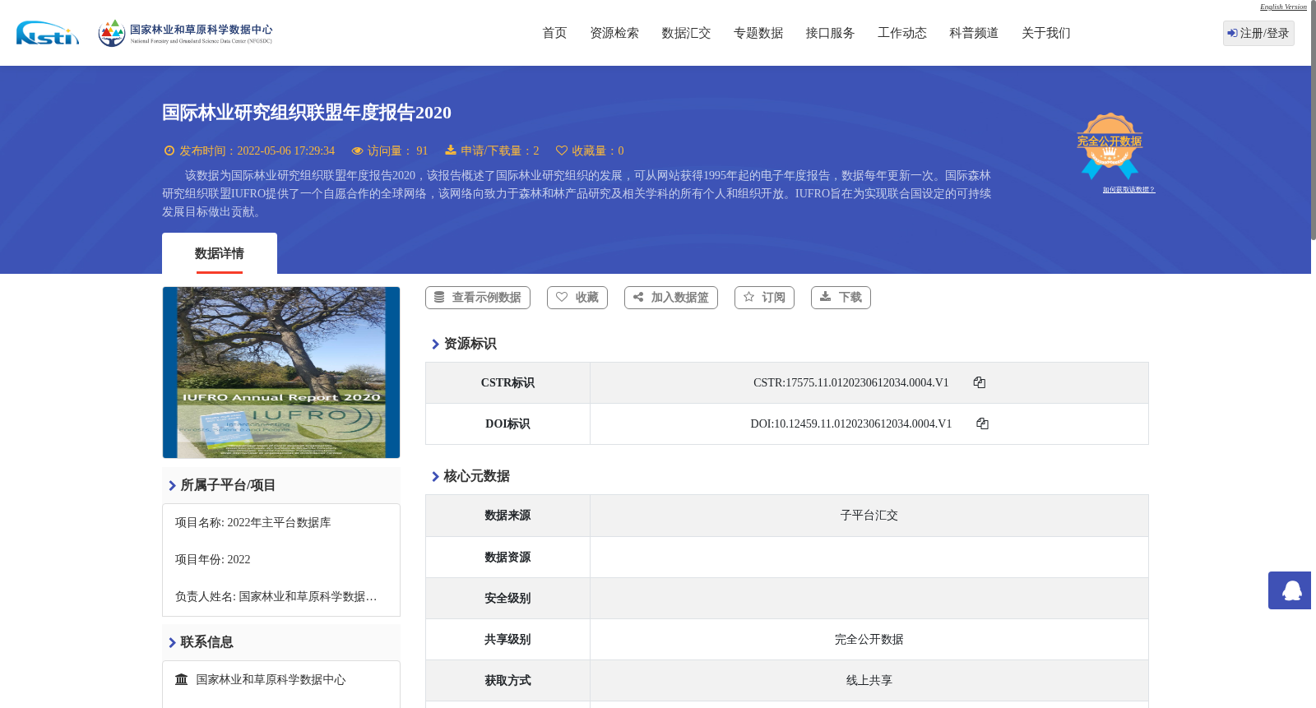Open the 专题数据 menu item
The image size is (1316, 708).
click(x=758, y=33)
